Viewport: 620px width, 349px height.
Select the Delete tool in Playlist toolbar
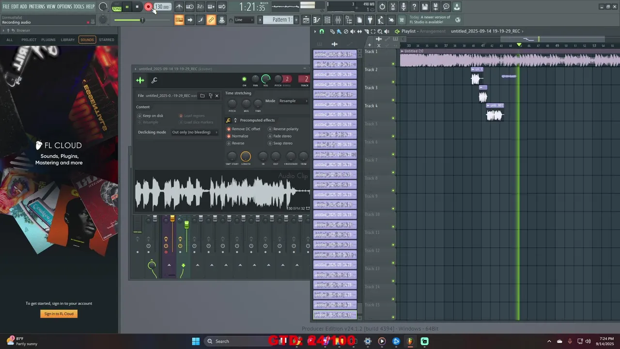click(345, 32)
